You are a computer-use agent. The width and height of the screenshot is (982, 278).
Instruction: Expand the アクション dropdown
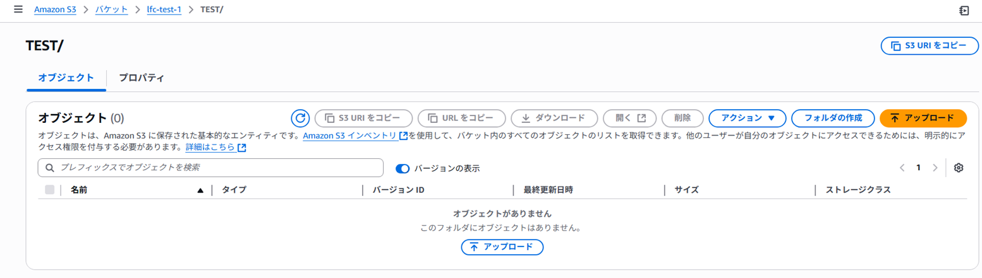point(747,118)
